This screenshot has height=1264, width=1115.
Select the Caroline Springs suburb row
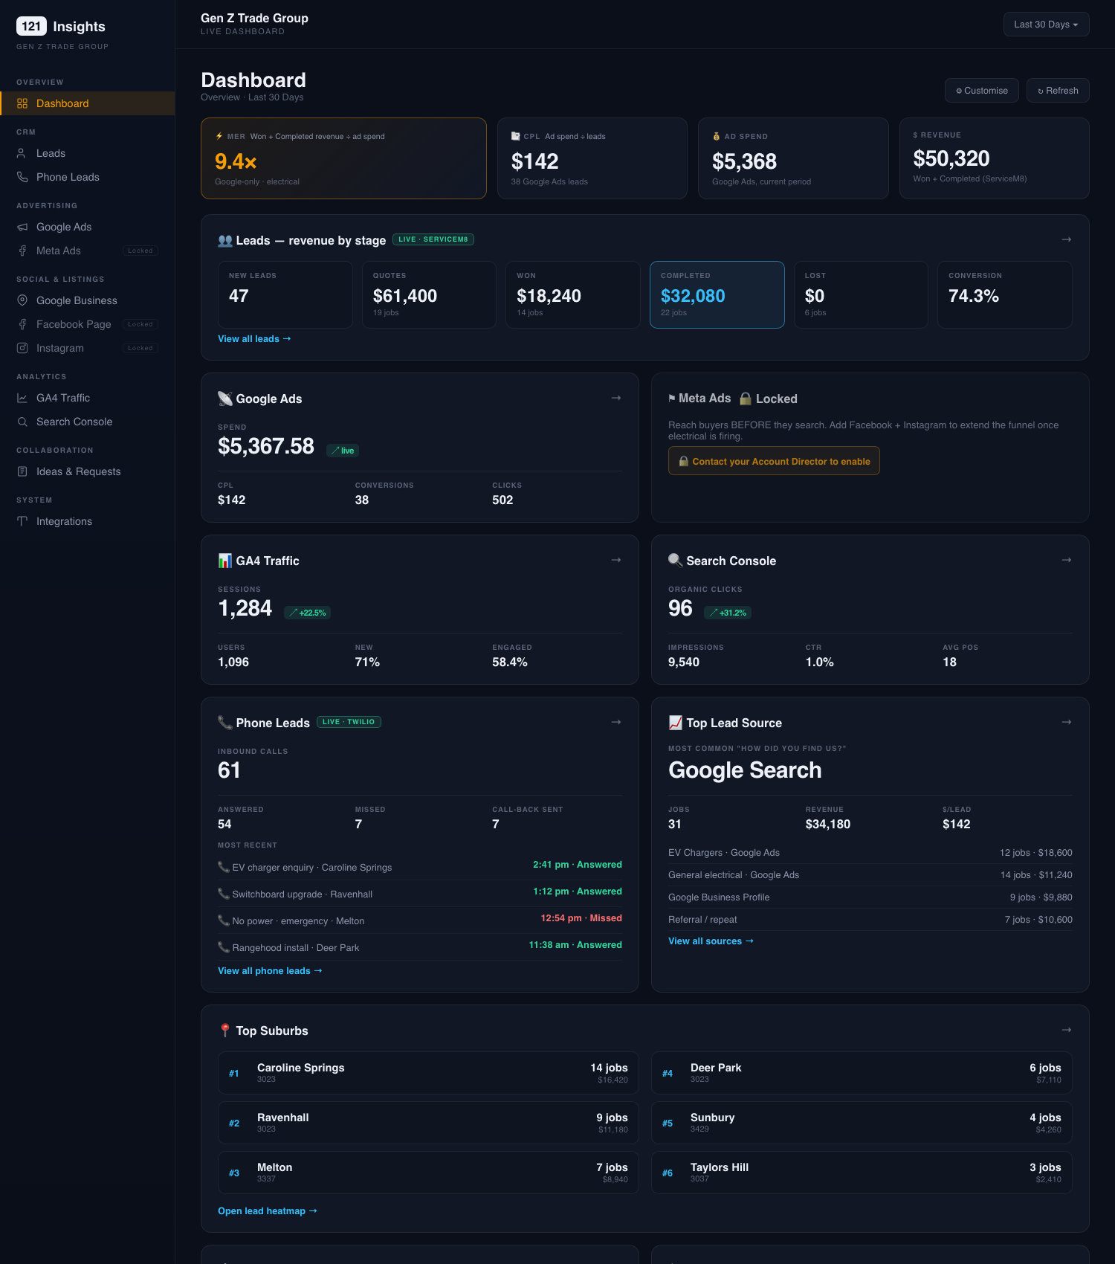point(428,1073)
